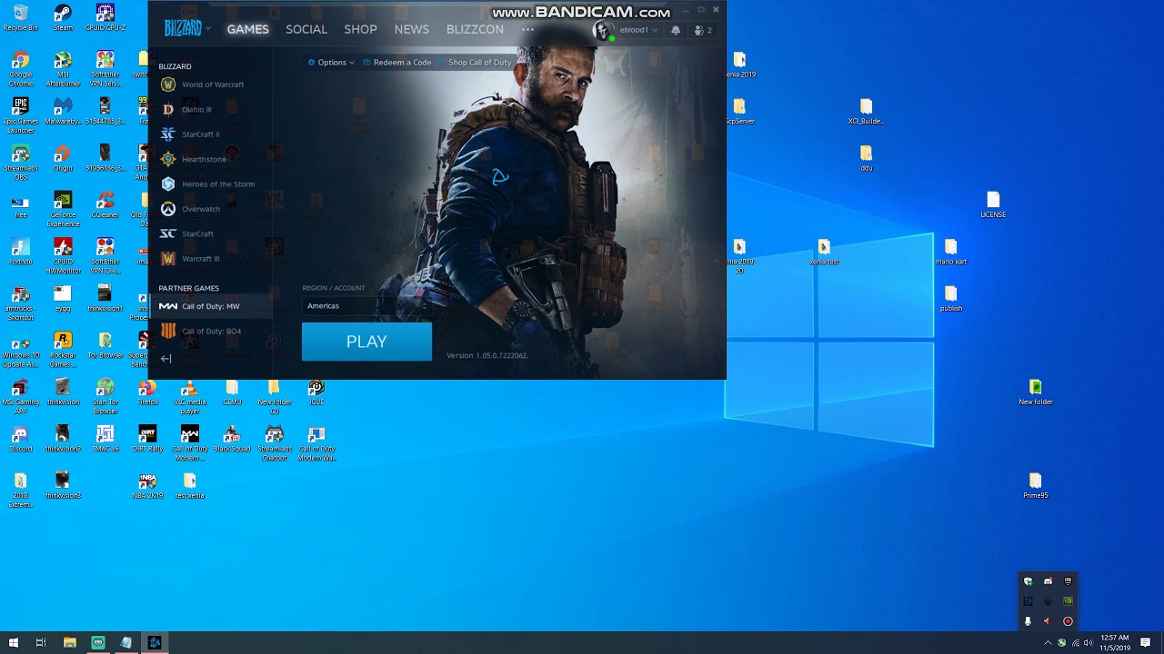Open the Action Center notification icon

[x=1146, y=643]
